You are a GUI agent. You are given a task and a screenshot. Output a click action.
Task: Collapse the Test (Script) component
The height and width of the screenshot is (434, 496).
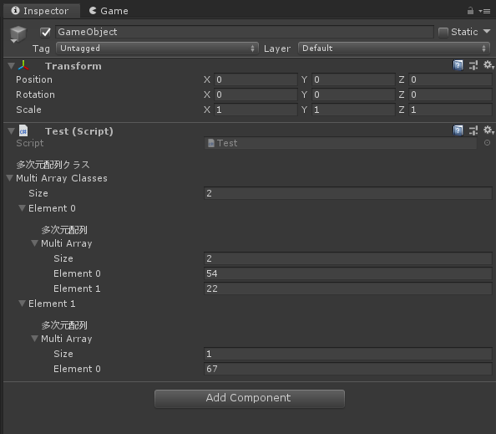click(x=11, y=131)
